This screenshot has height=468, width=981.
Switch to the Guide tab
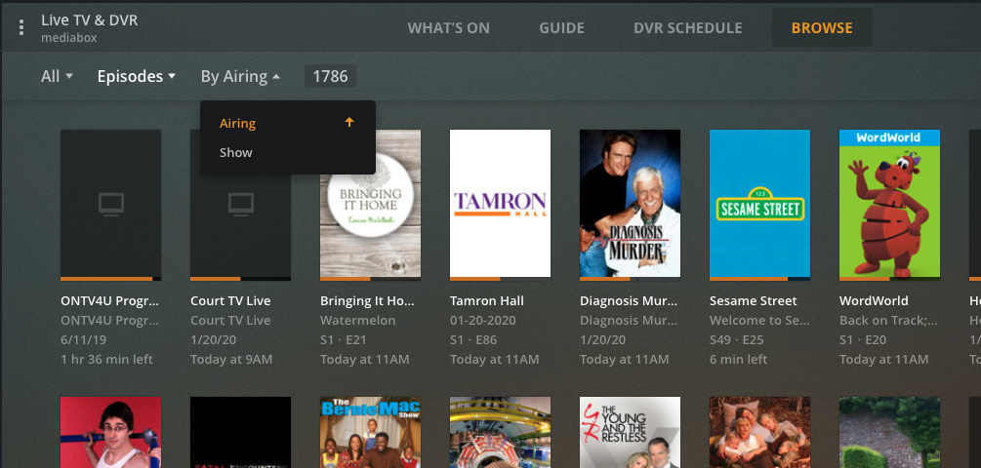562,28
